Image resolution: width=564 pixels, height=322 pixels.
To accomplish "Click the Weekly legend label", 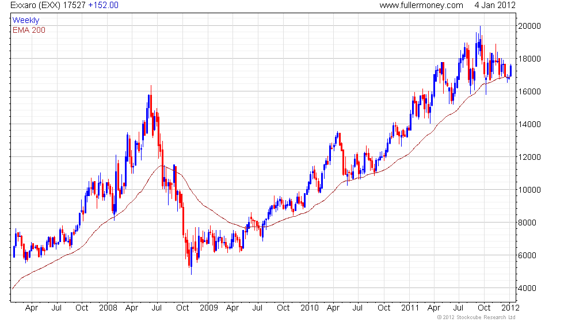I will pos(26,21).
